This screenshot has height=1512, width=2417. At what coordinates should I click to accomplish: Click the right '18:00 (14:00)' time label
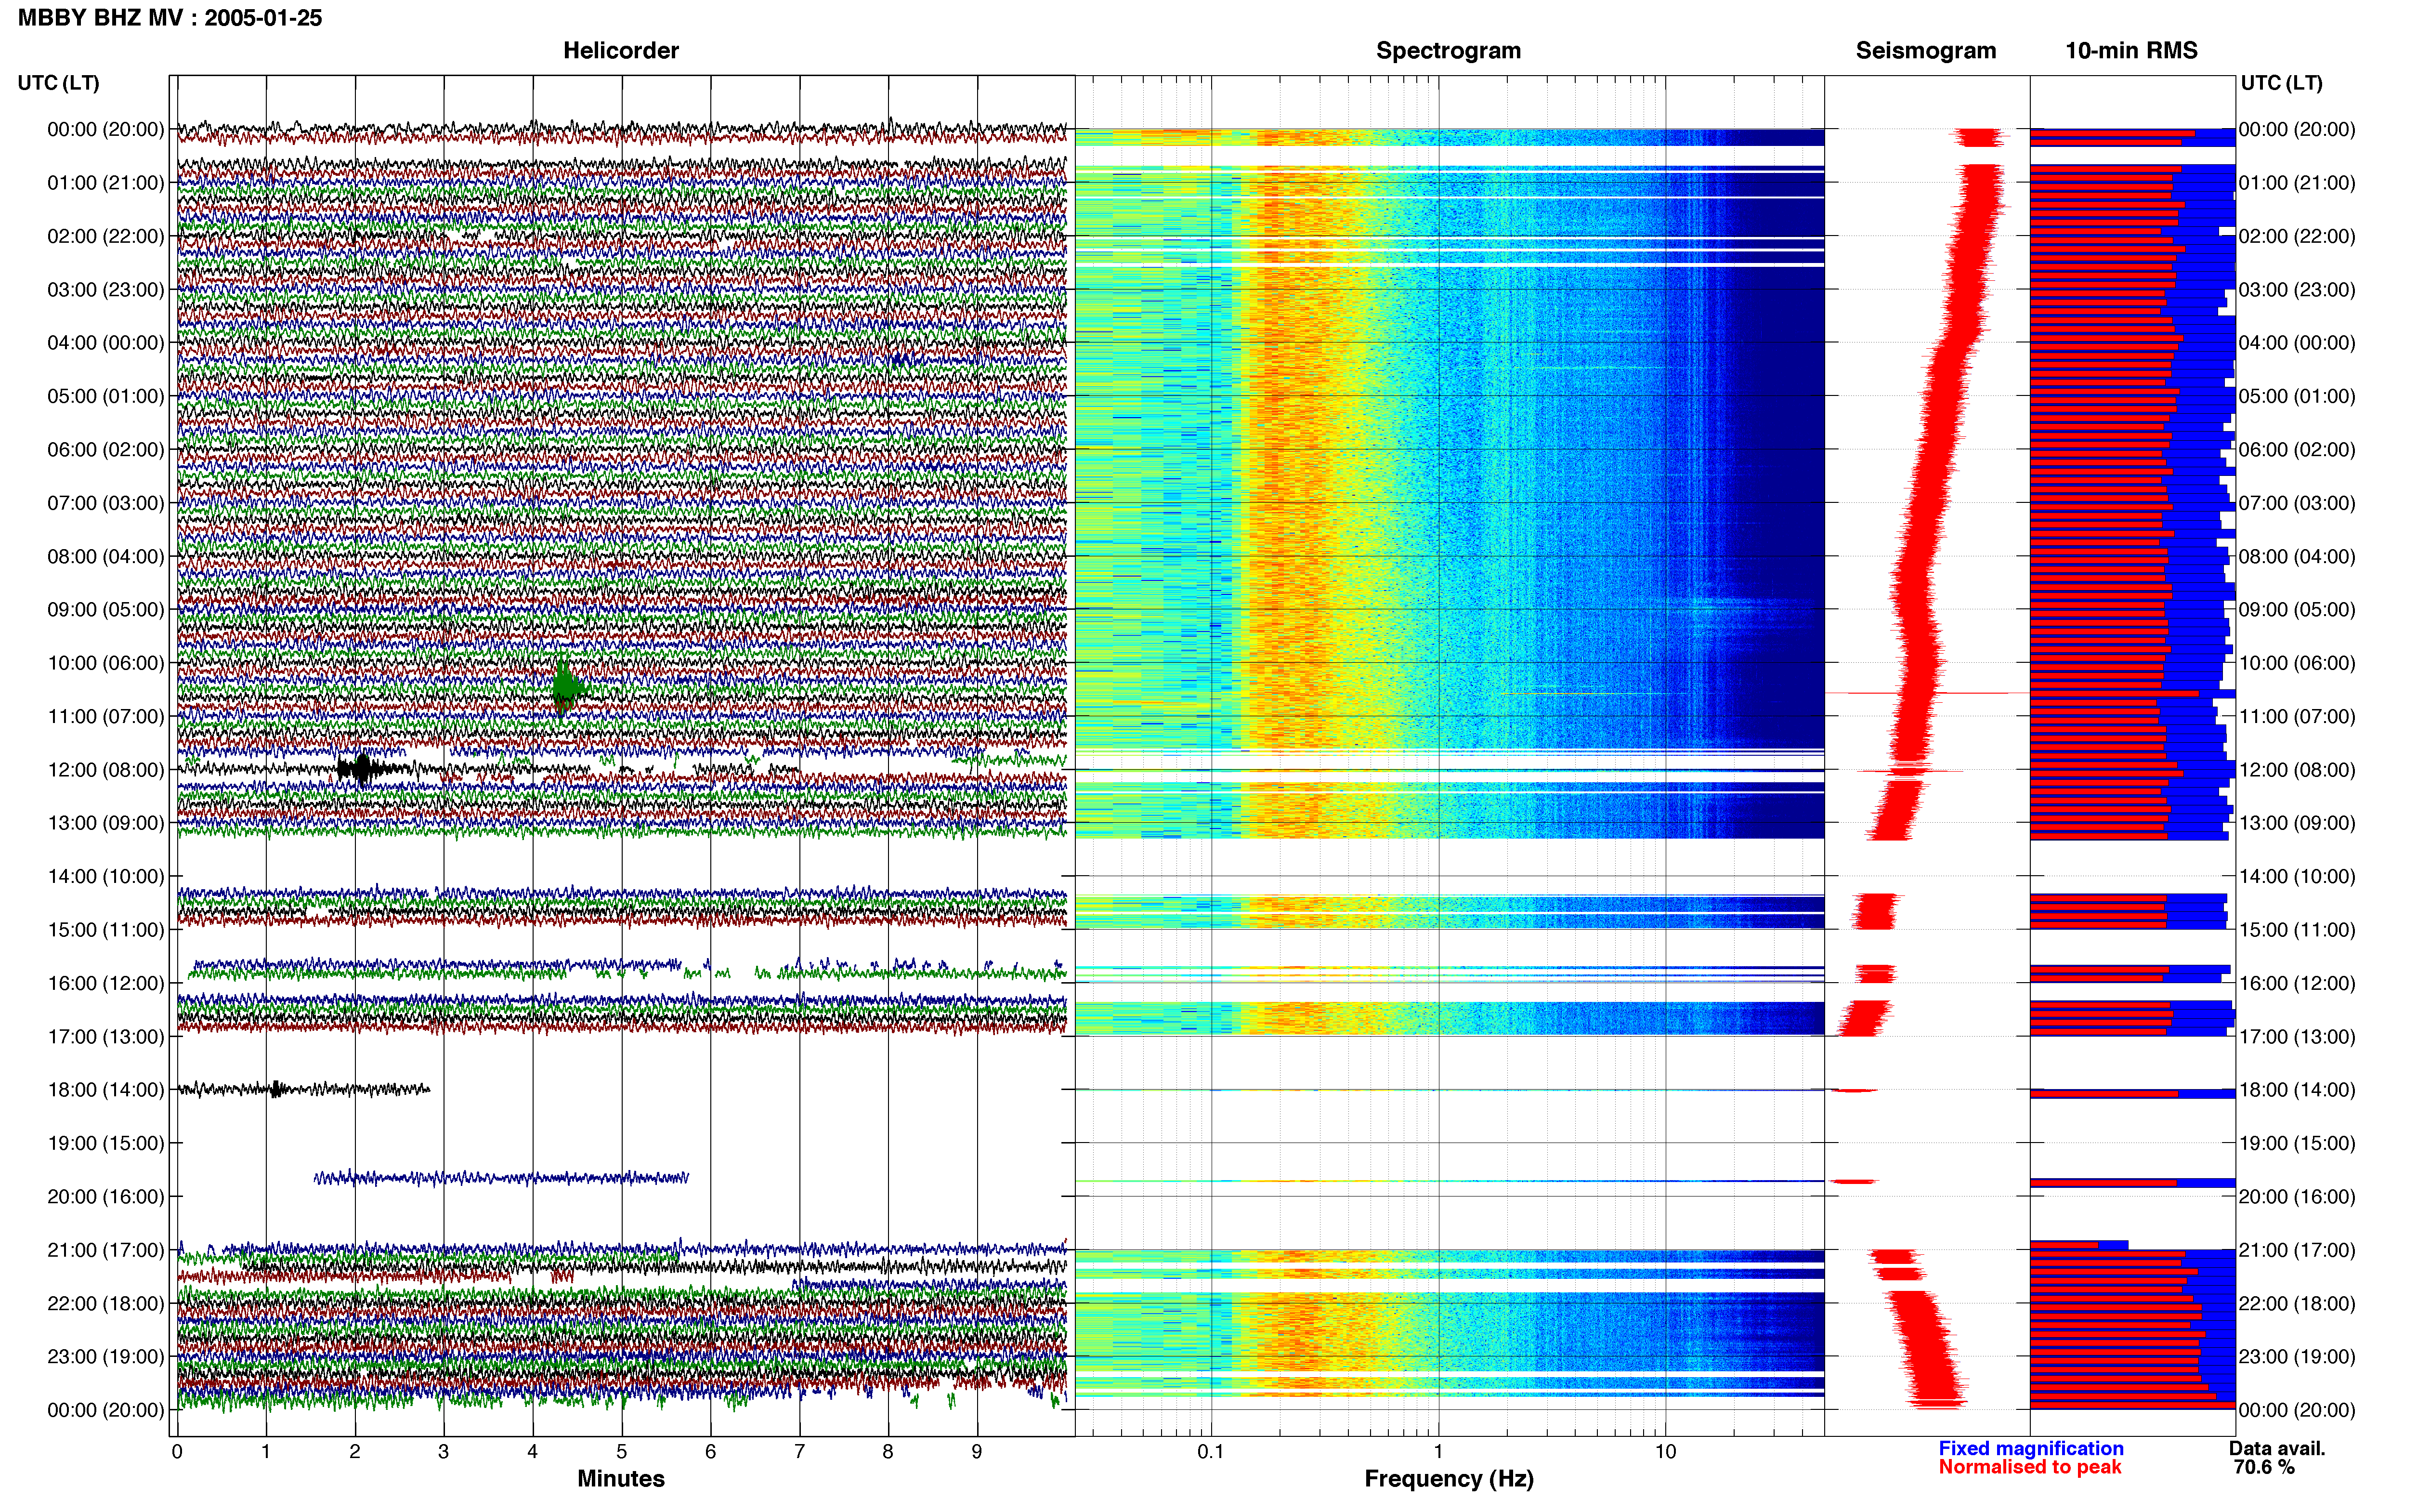pyautogui.click(x=2297, y=1090)
